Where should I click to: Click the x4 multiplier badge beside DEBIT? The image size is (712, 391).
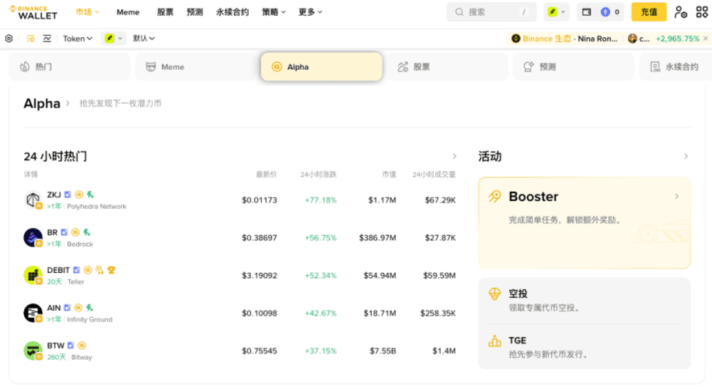[x=99, y=270]
